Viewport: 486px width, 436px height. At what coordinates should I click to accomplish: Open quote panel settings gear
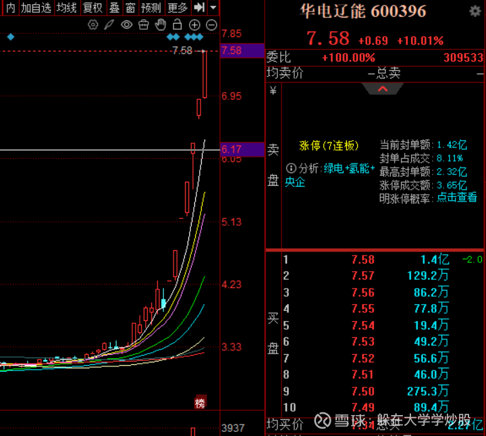pyautogui.click(x=475, y=11)
